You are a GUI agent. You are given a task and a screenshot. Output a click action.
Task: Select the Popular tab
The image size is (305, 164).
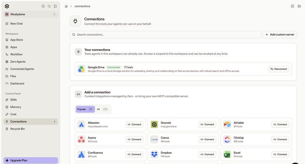(85, 109)
